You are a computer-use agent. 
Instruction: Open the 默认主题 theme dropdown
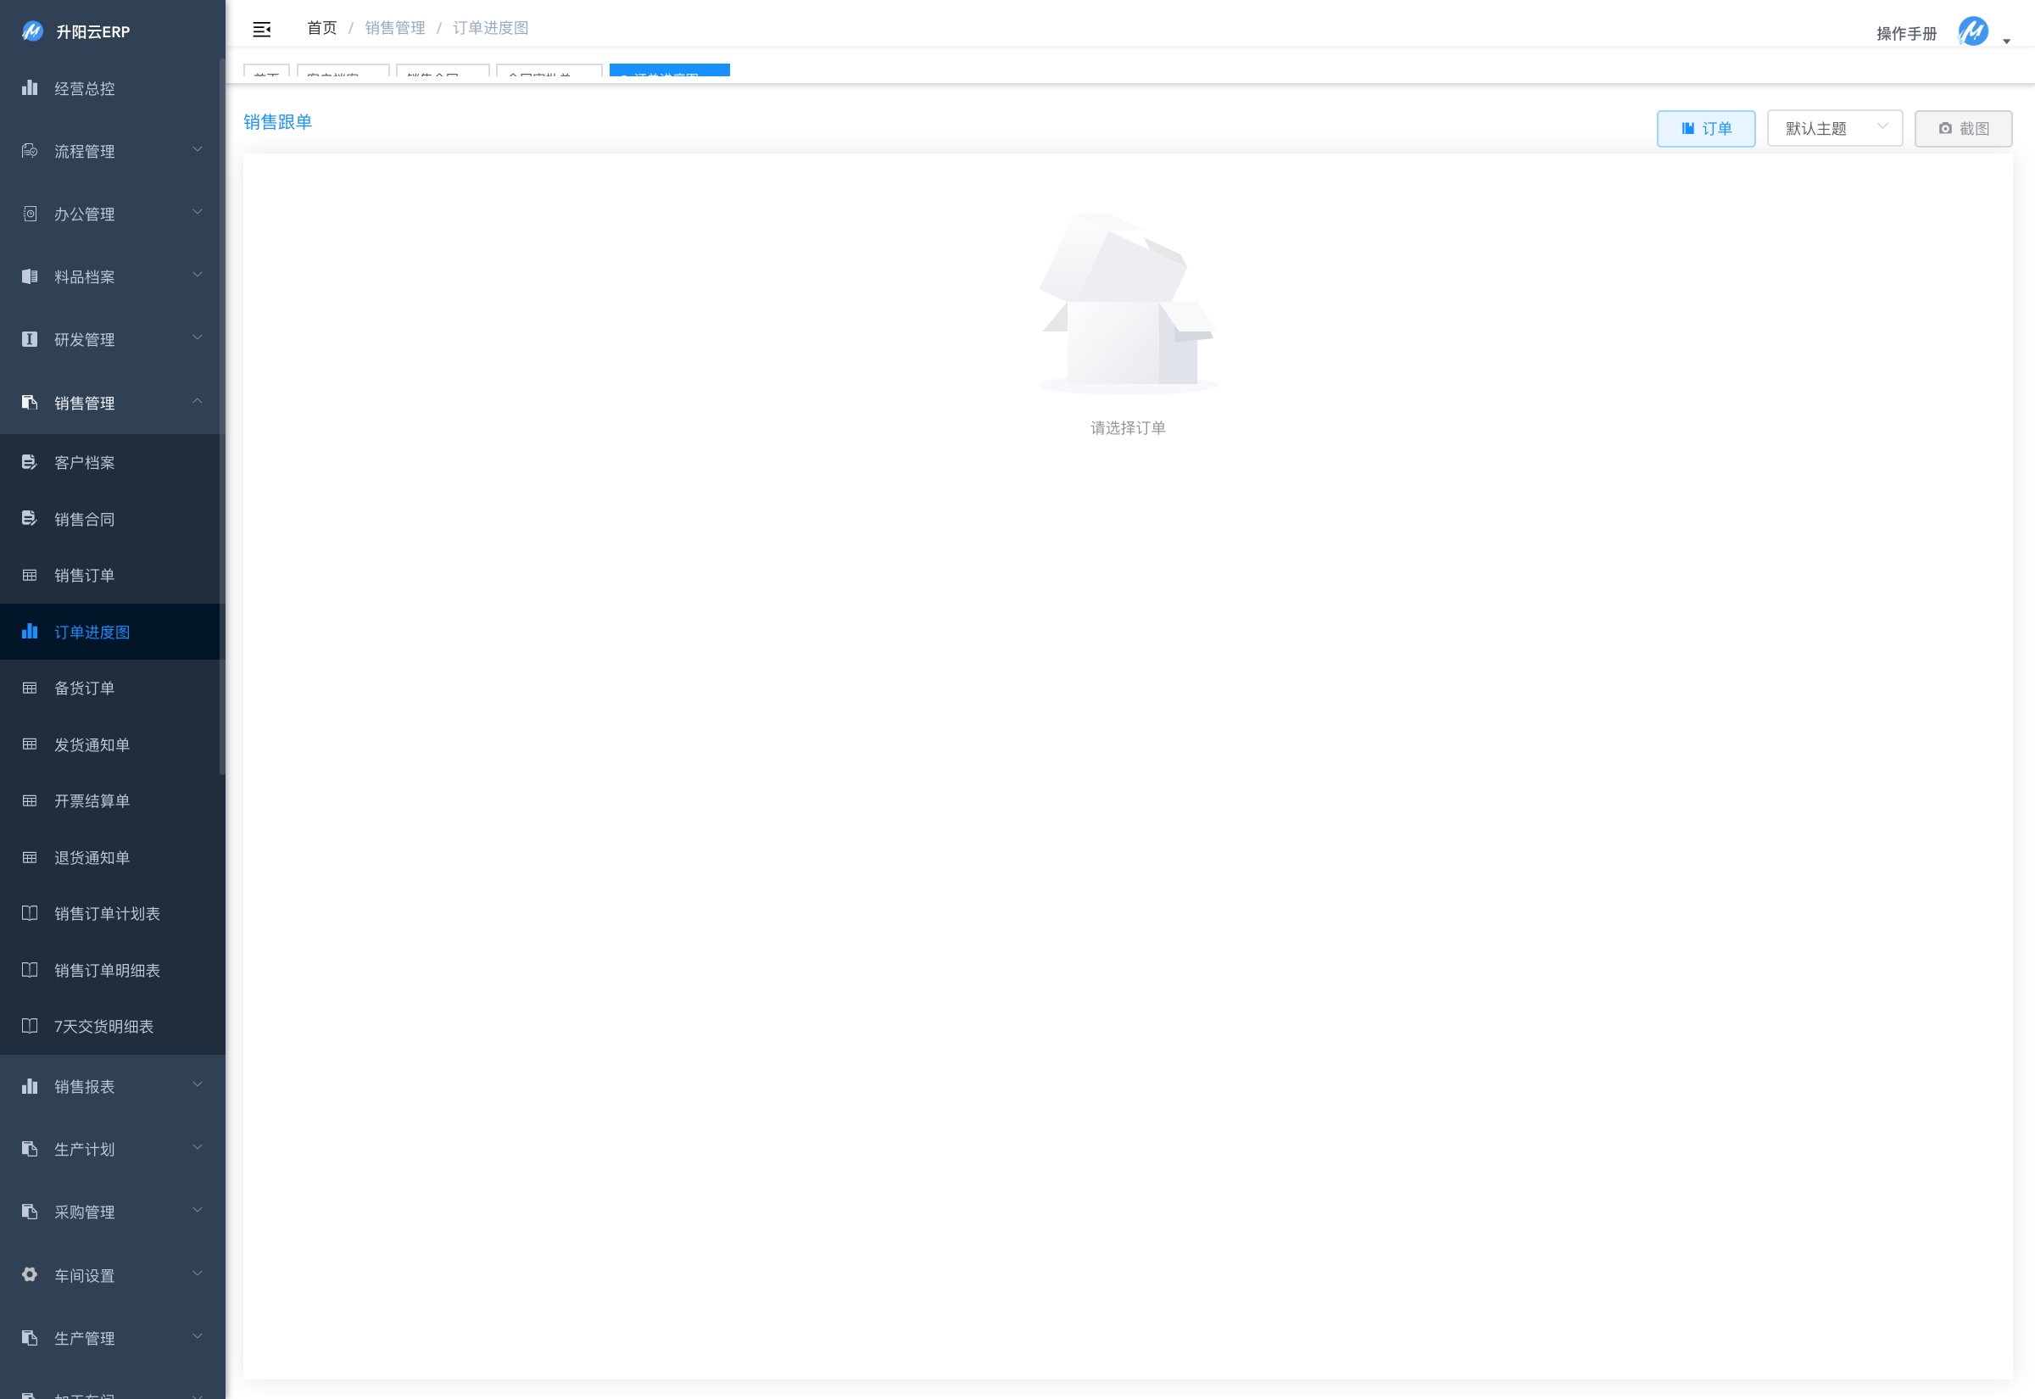click(1833, 128)
